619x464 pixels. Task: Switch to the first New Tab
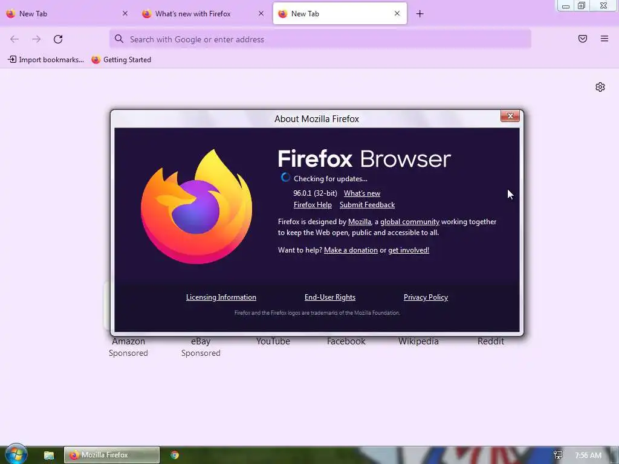click(68, 14)
